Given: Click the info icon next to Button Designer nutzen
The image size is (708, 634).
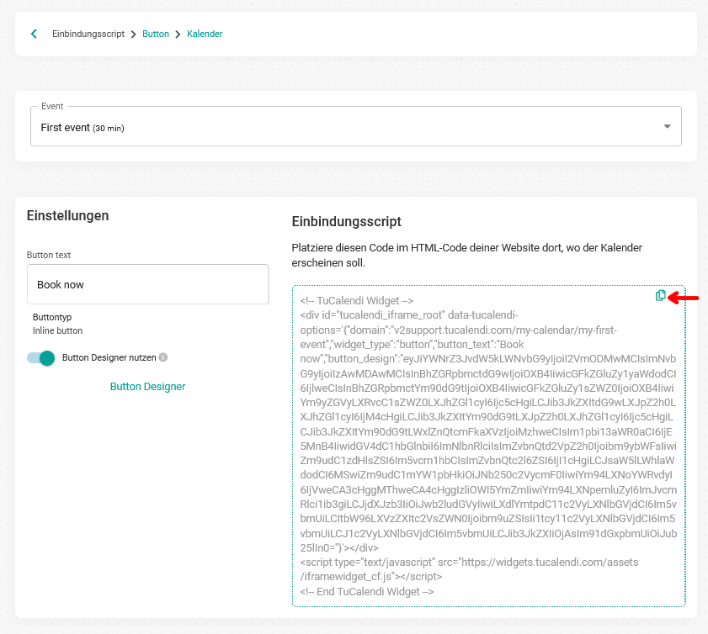Looking at the screenshot, I should (163, 357).
